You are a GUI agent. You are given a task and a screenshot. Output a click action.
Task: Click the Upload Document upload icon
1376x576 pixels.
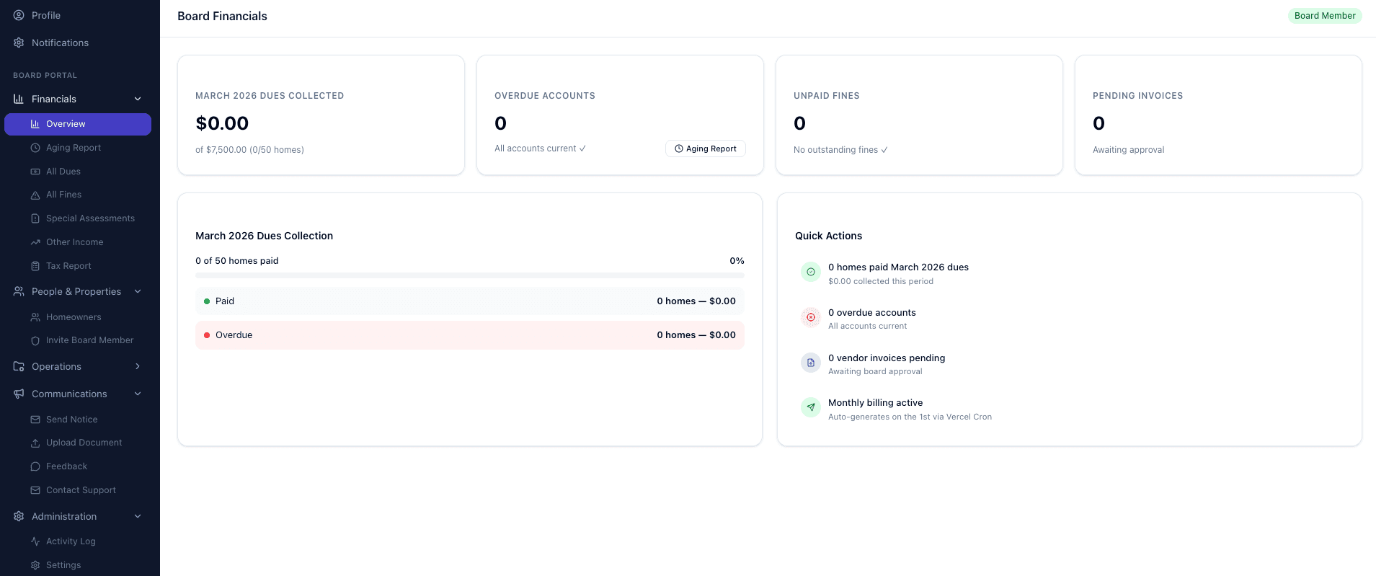point(35,443)
